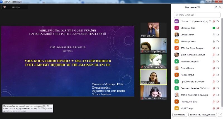Click muted mic for Юрій Ткачук
The image size is (223, 119).
[x=214, y=108]
